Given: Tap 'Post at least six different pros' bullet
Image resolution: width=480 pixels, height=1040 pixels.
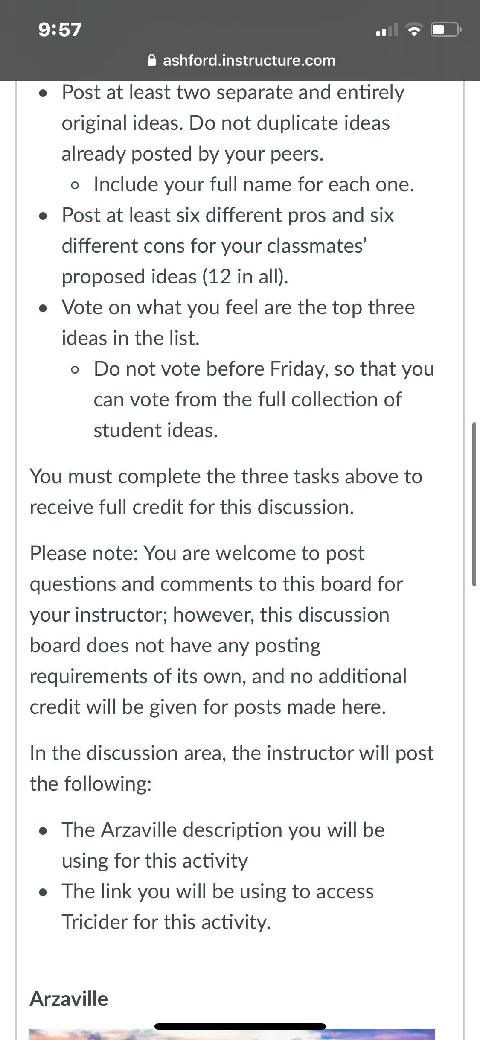Looking at the screenshot, I should pyautogui.click(x=228, y=246).
